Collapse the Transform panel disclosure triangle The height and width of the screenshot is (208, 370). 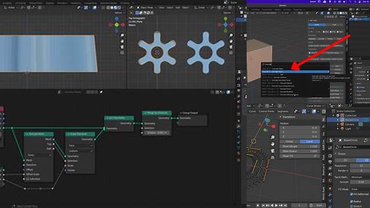[280, 117]
